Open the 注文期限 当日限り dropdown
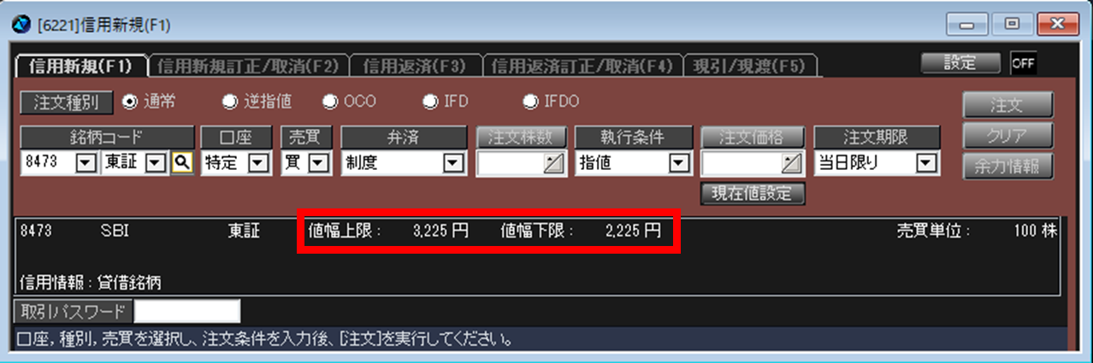 (925, 163)
